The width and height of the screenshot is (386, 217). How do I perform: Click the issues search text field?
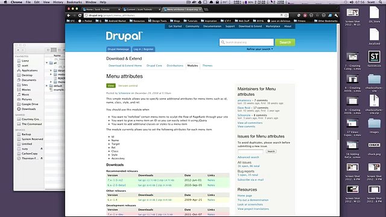250,151
